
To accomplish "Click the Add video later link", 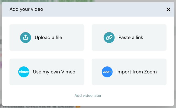I will tap(88, 95).
